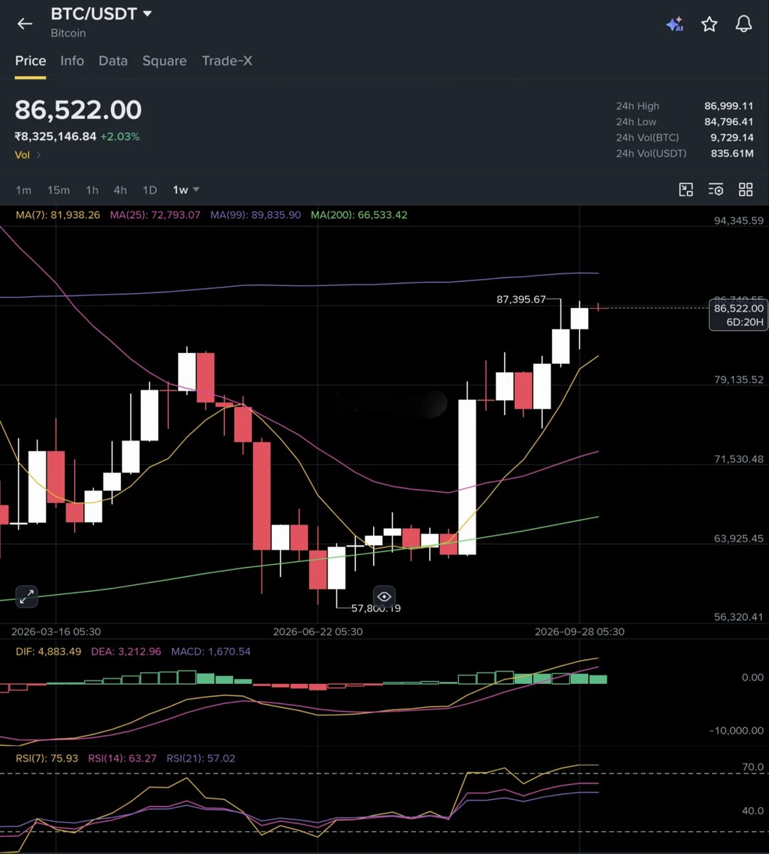The height and width of the screenshot is (854, 769).
Task: Select the 1h timeframe
Action: tap(92, 190)
